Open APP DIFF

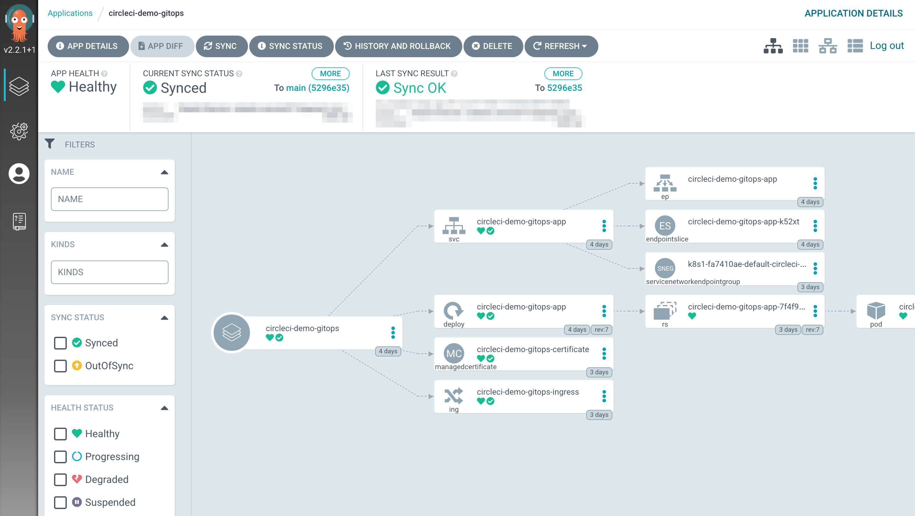coord(162,46)
